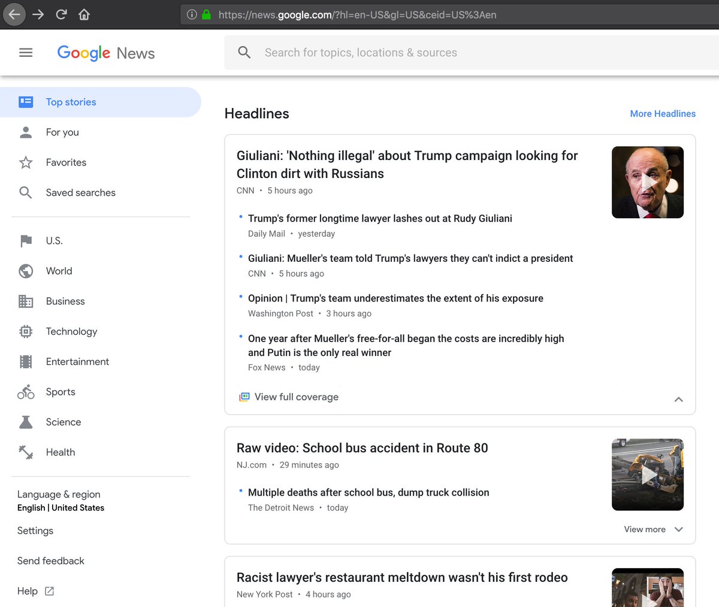
Task: Click the Saved searches magnifier icon
Action: point(26,192)
